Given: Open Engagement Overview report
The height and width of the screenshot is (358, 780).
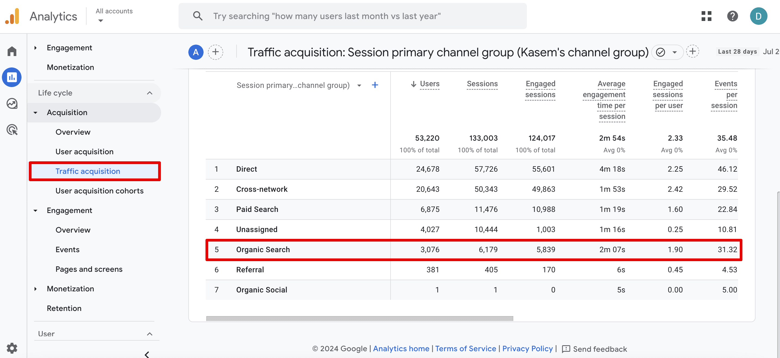Looking at the screenshot, I should [73, 230].
